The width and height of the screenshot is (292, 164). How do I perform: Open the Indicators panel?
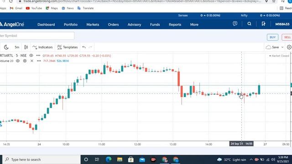(42, 47)
